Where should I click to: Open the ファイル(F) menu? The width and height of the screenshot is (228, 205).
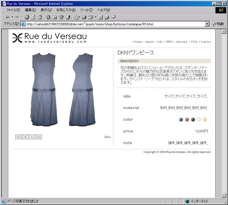click(13, 10)
